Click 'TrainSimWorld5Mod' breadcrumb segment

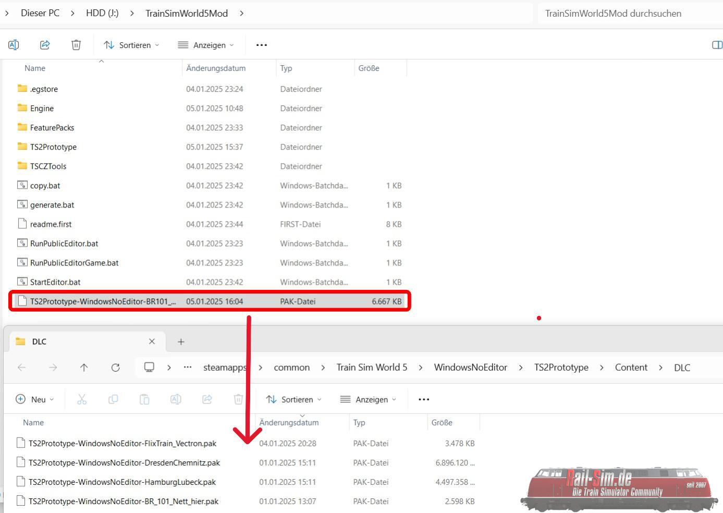(187, 13)
